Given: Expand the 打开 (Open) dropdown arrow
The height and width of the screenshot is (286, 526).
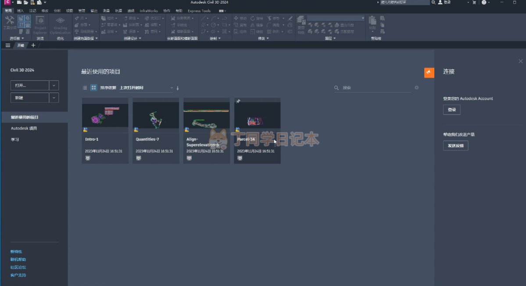Looking at the screenshot, I should (54, 86).
